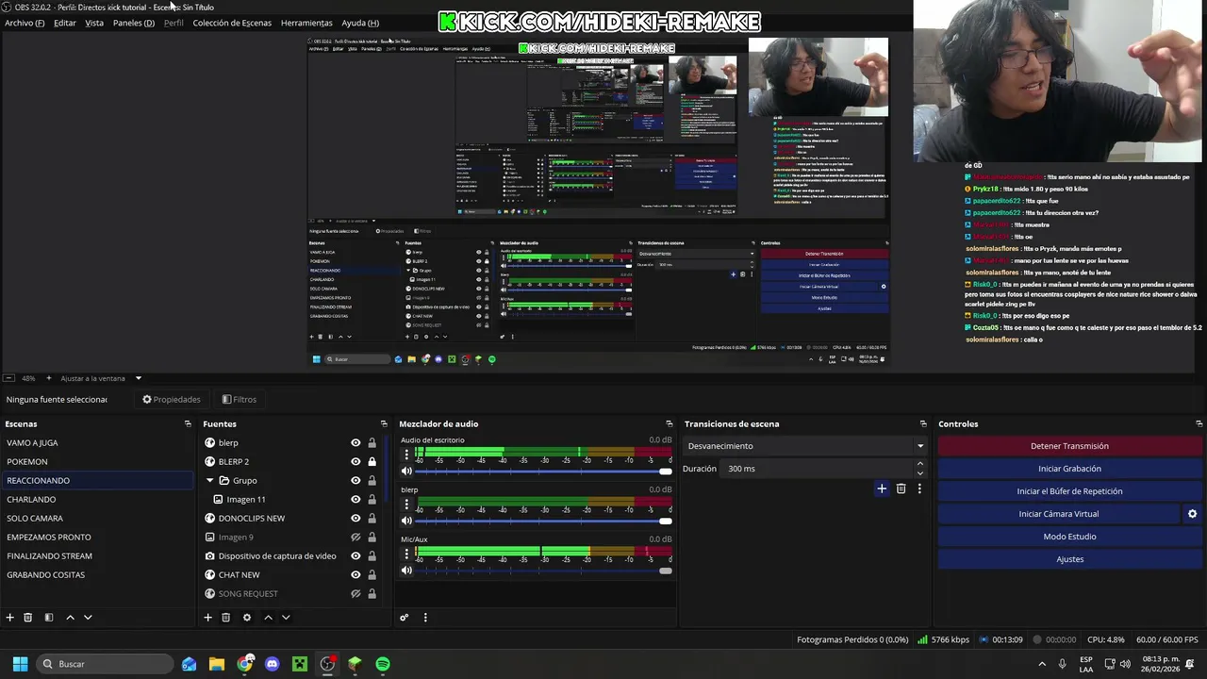This screenshot has height=679, width=1207.
Task: Add a new source in Fuentes panel
Action: coord(207,618)
